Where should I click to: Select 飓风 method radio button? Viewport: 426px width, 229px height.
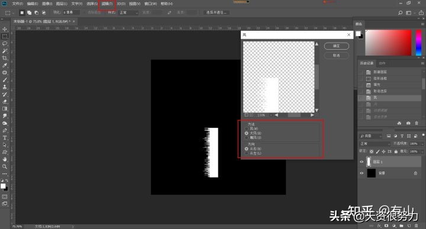pyautogui.click(x=247, y=138)
